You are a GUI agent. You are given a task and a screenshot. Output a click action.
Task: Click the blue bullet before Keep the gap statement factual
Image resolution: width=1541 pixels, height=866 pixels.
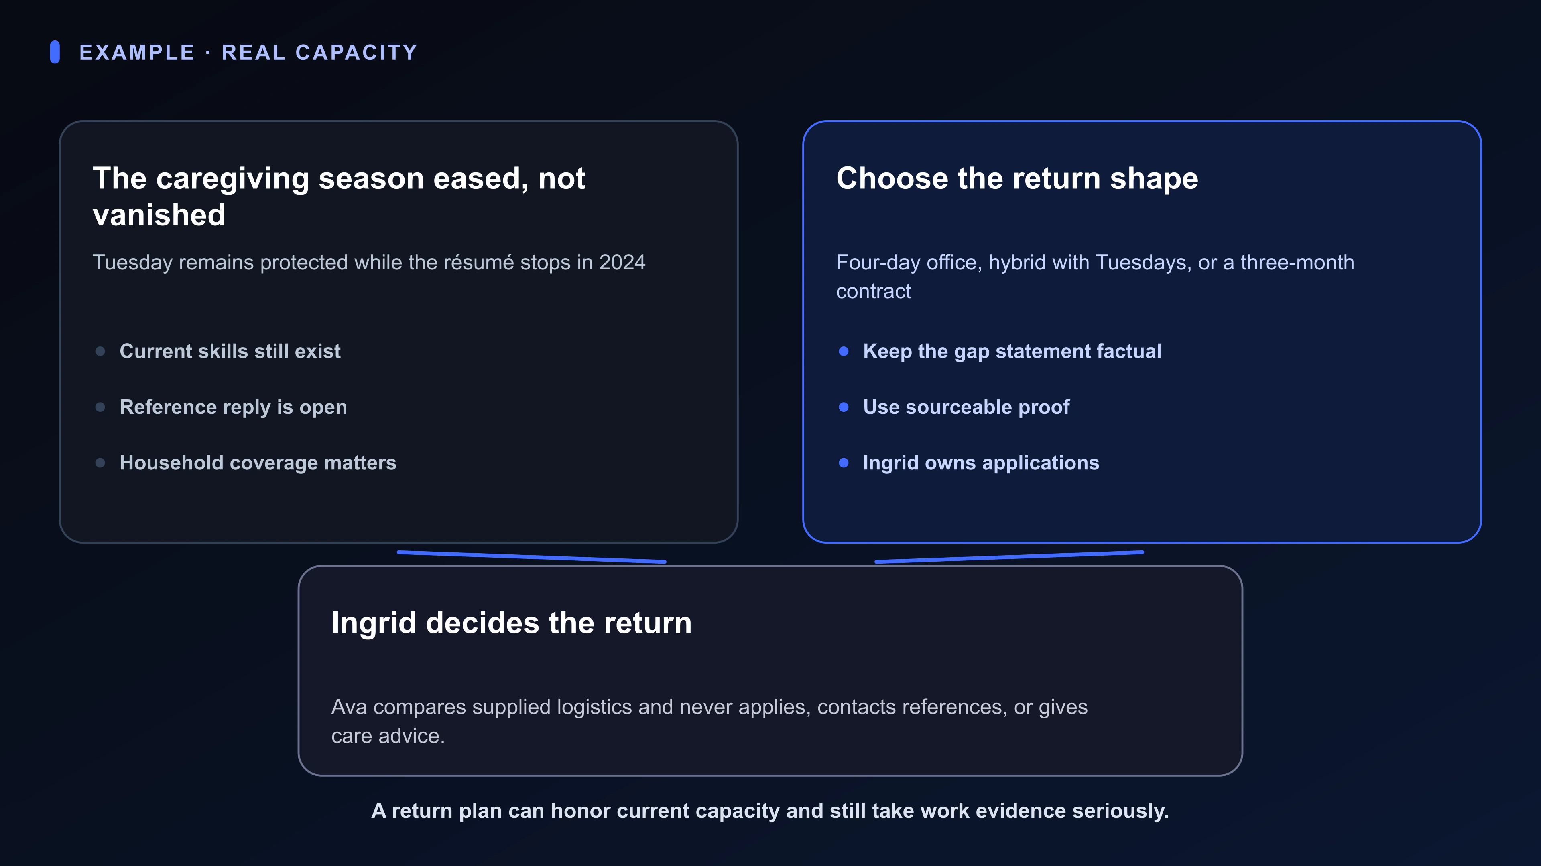point(844,352)
